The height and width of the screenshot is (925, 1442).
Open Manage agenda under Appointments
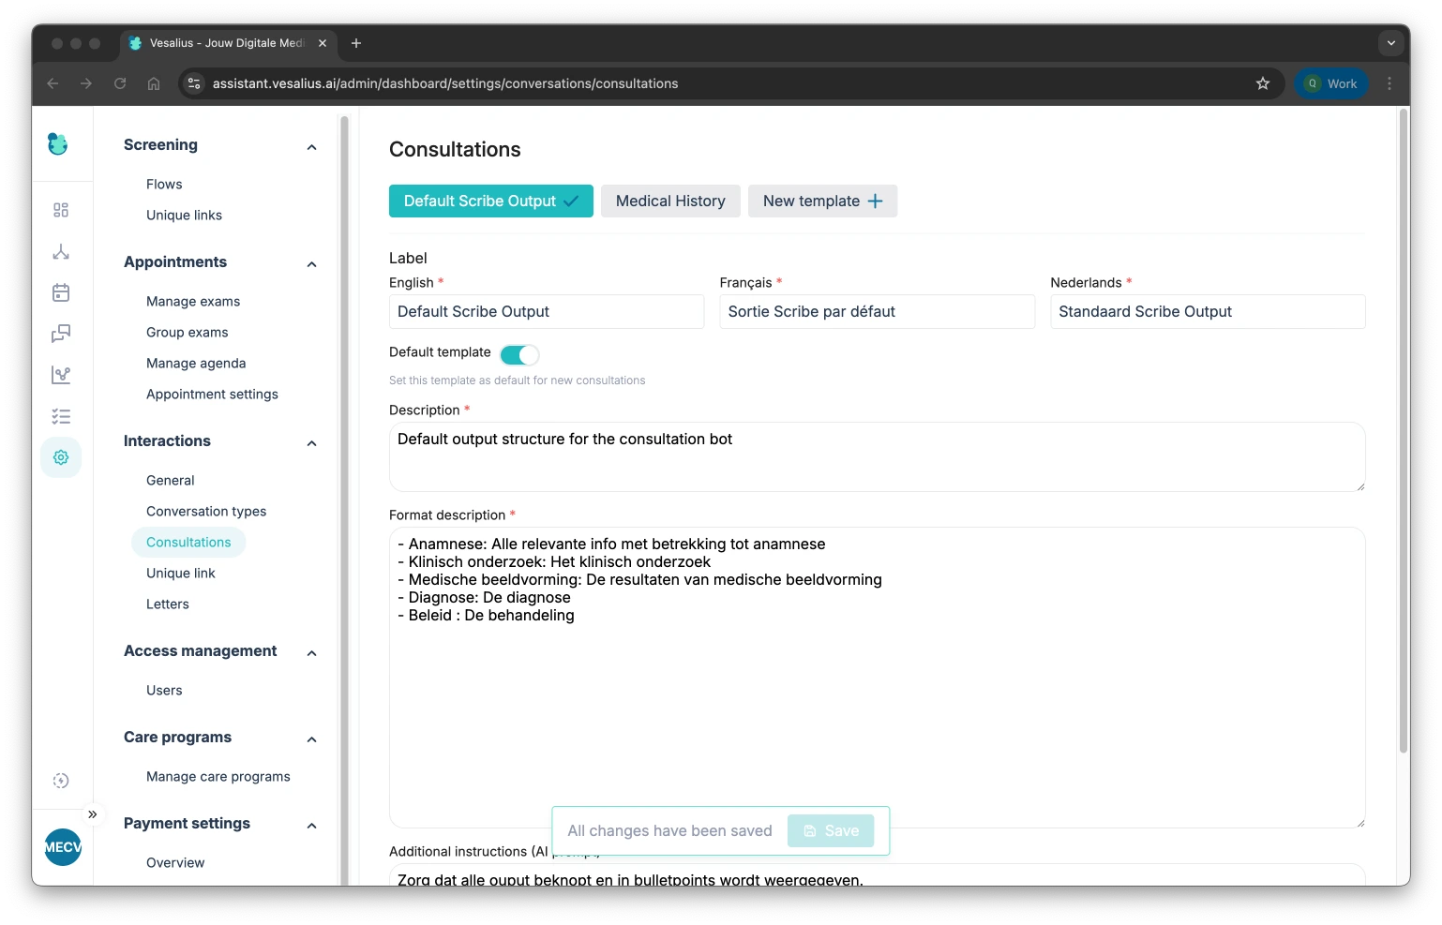click(196, 363)
